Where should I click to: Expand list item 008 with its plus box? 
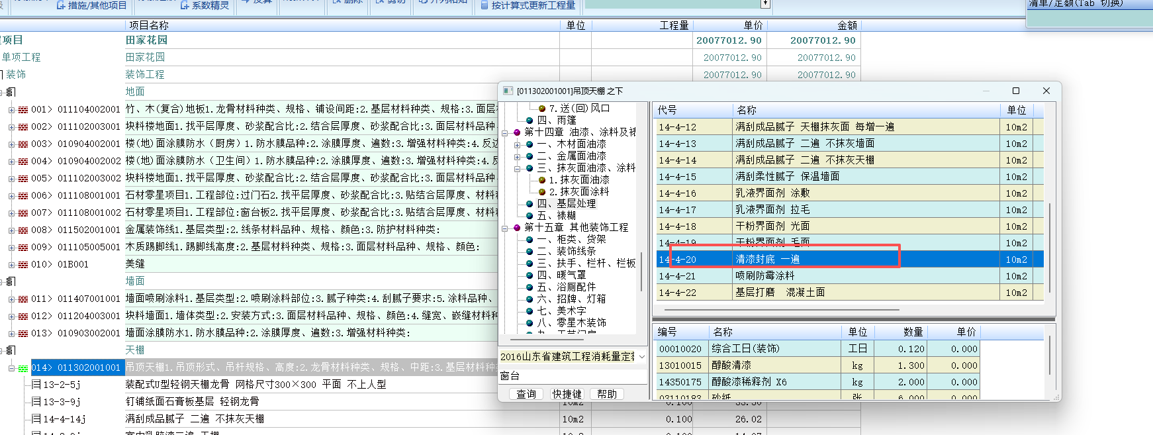pos(11,230)
